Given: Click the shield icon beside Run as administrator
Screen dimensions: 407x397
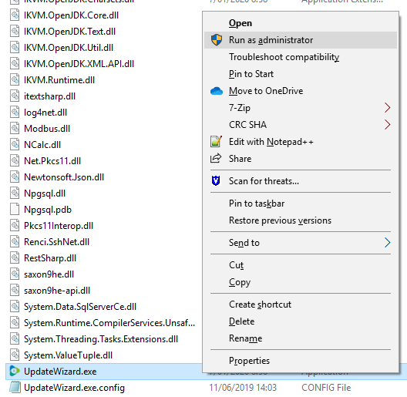Looking at the screenshot, I should click(216, 40).
